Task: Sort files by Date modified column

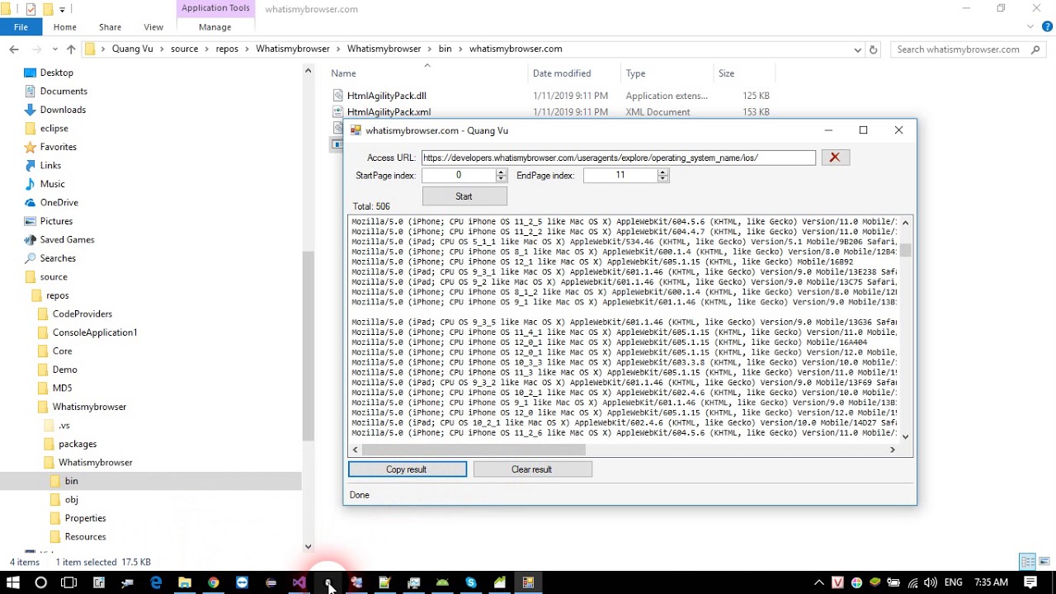Action: point(574,73)
